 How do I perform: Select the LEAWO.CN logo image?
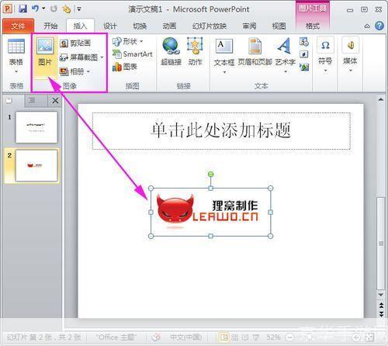pyautogui.click(x=210, y=213)
